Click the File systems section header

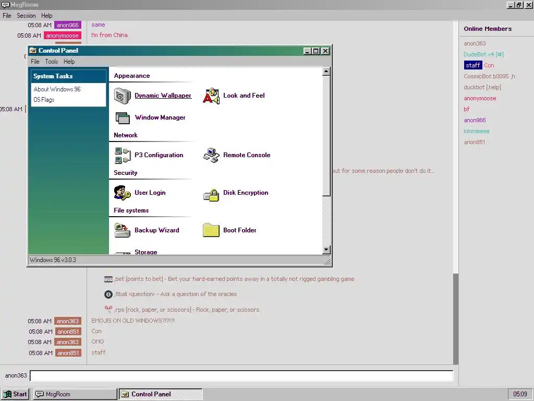[131, 210]
